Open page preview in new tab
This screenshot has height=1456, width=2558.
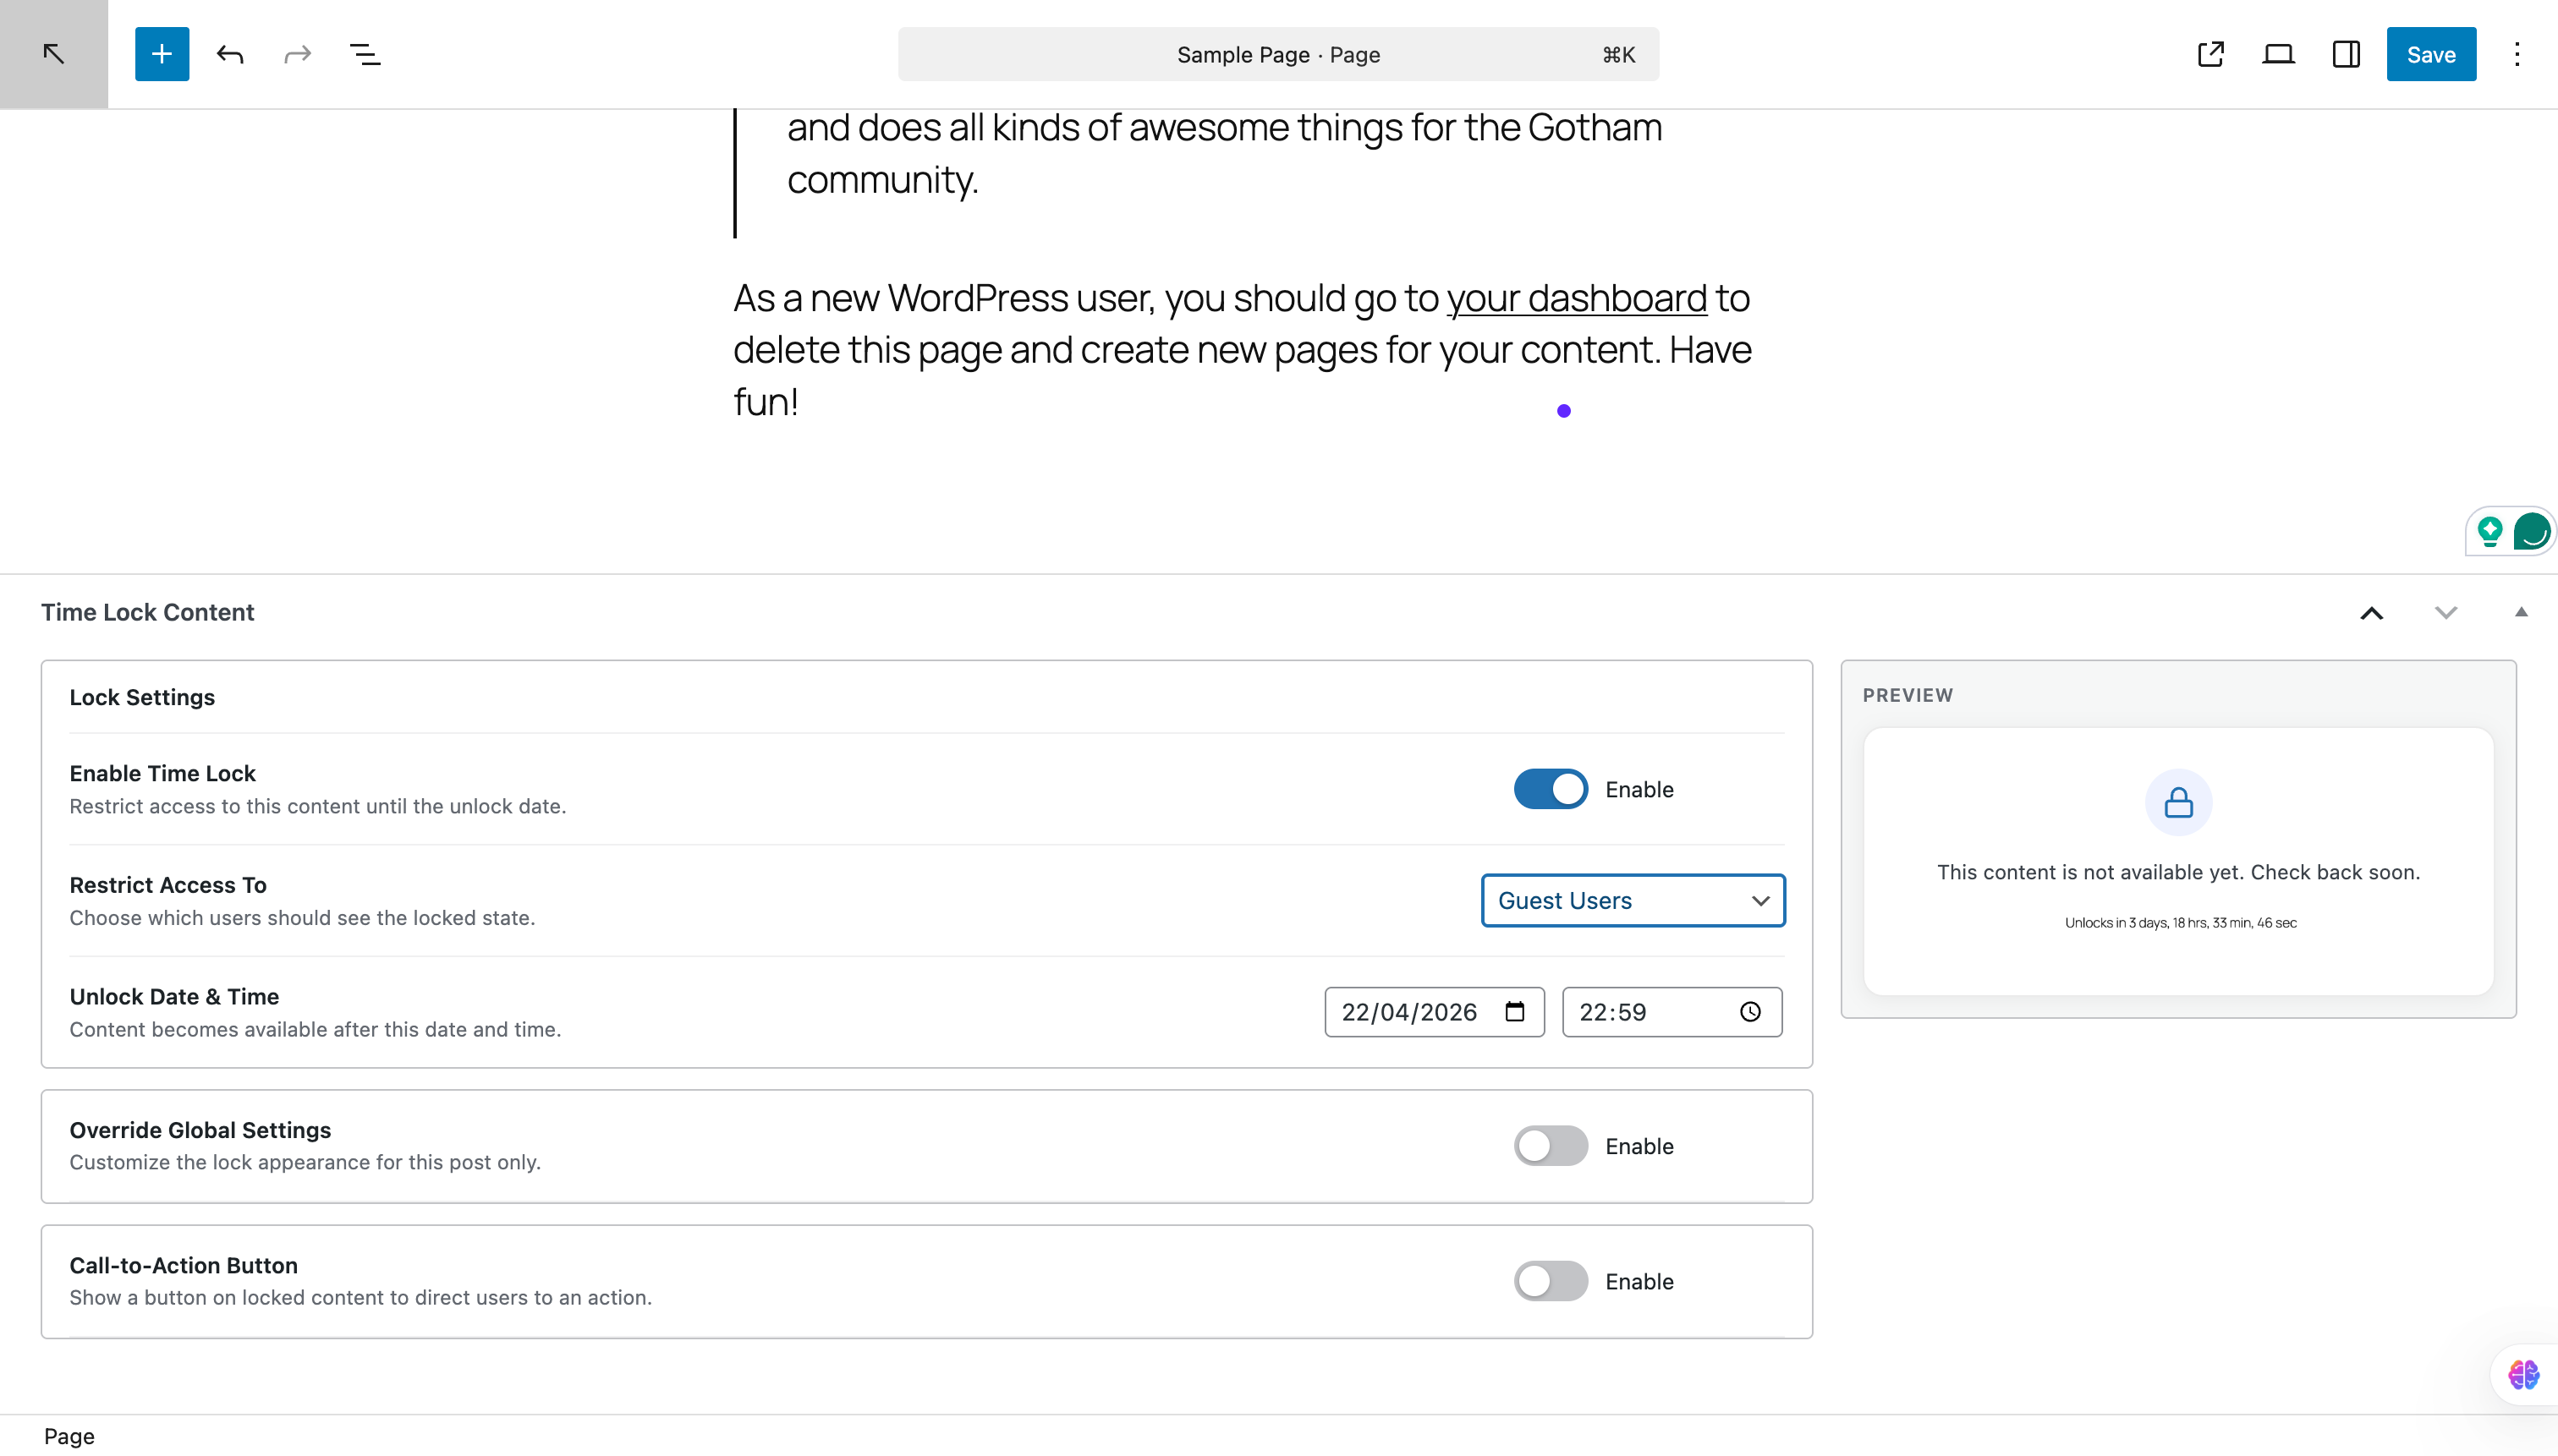point(2209,54)
